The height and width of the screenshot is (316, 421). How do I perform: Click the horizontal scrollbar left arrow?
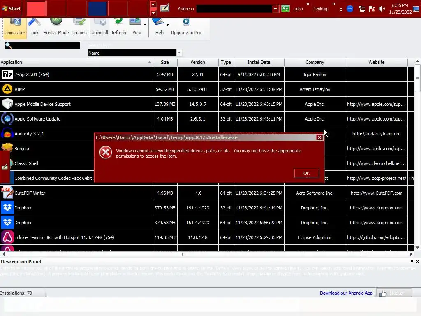point(3,254)
